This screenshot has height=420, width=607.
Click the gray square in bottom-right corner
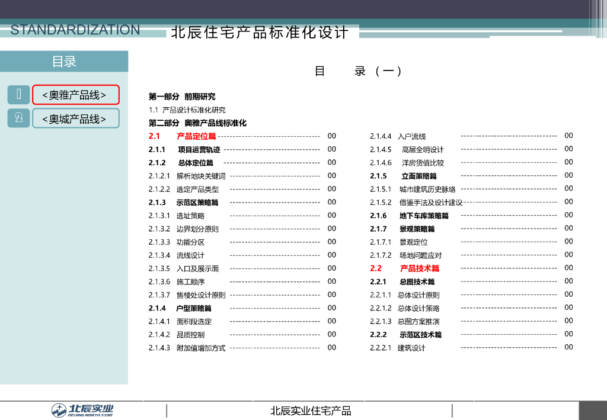592,410
